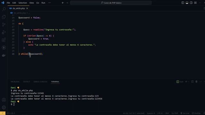Image resolution: width=205 pixels, height=115 pixels.
Task: Select the do_while.php editor tab
Action: (x=19, y=8)
